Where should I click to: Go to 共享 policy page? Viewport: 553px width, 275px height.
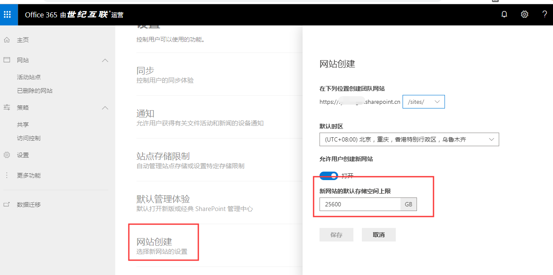23,125
